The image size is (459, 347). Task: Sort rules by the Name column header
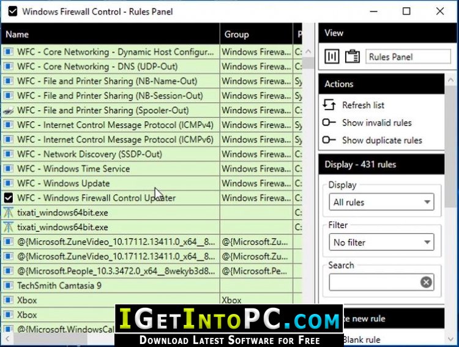click(110, 34)
